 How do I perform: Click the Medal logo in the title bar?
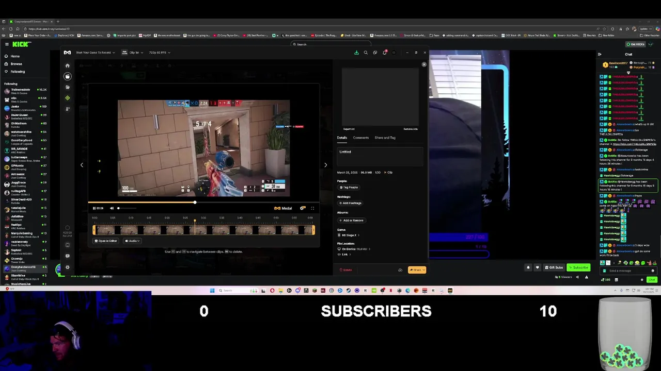point(67,53)
